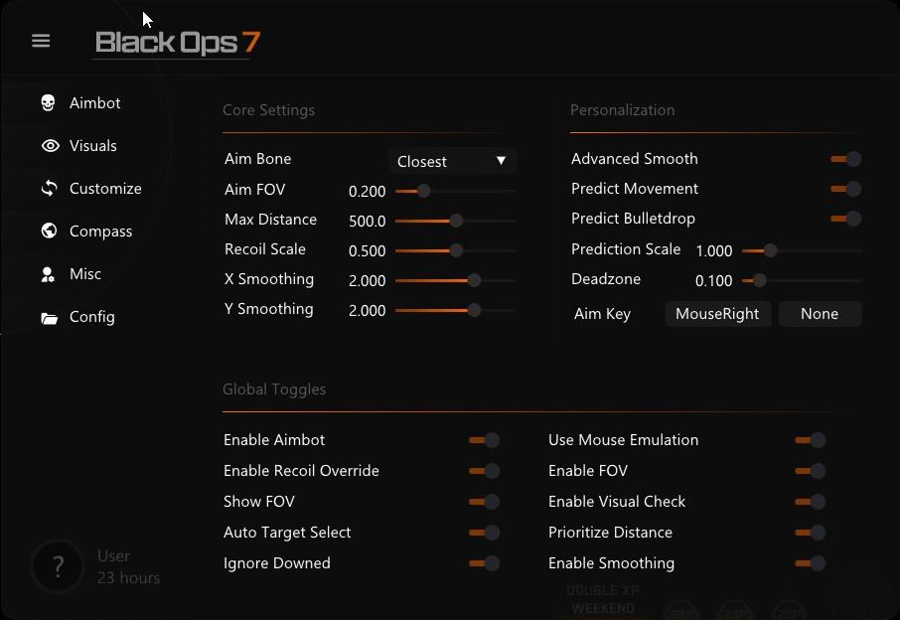900x620 pixels.
Task: Open the hamburger menu icon
Action: tap(41, 41)
